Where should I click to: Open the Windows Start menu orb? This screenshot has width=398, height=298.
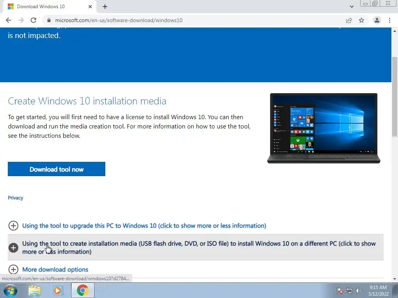(x=10, y=290)
